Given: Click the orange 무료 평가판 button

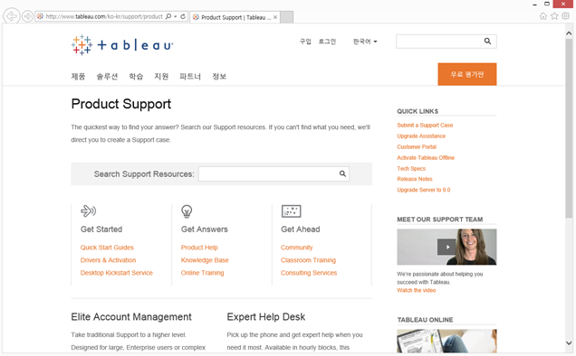Looking at the screenshot, I should 467,74.
